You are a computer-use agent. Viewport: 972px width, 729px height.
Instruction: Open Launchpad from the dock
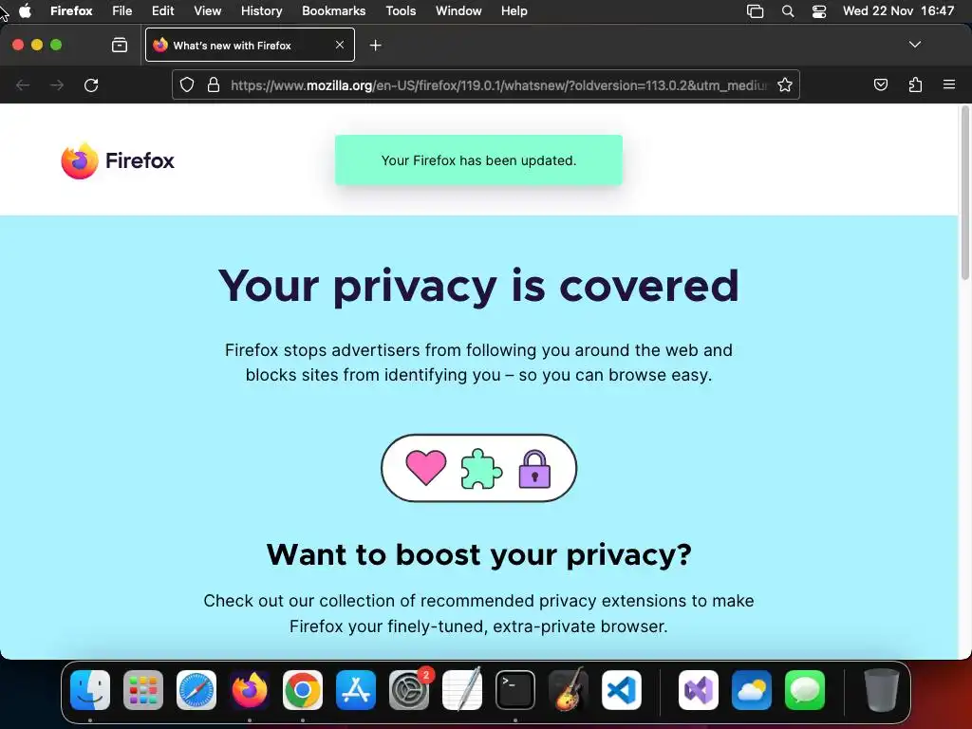click(143, 689)
